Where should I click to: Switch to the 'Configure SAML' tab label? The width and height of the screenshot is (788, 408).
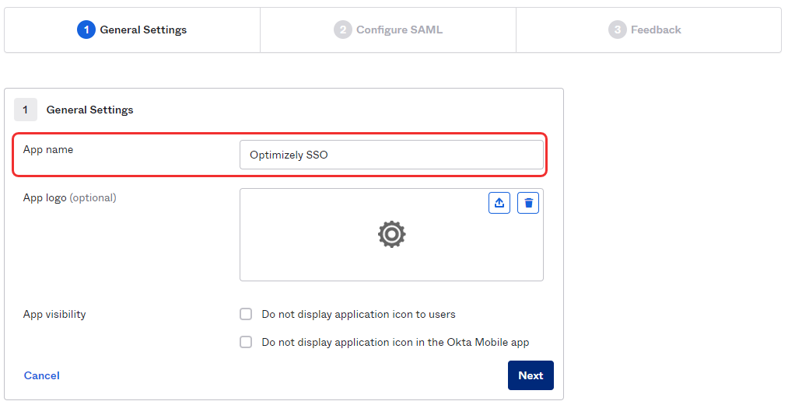click(x=400, y=30)
